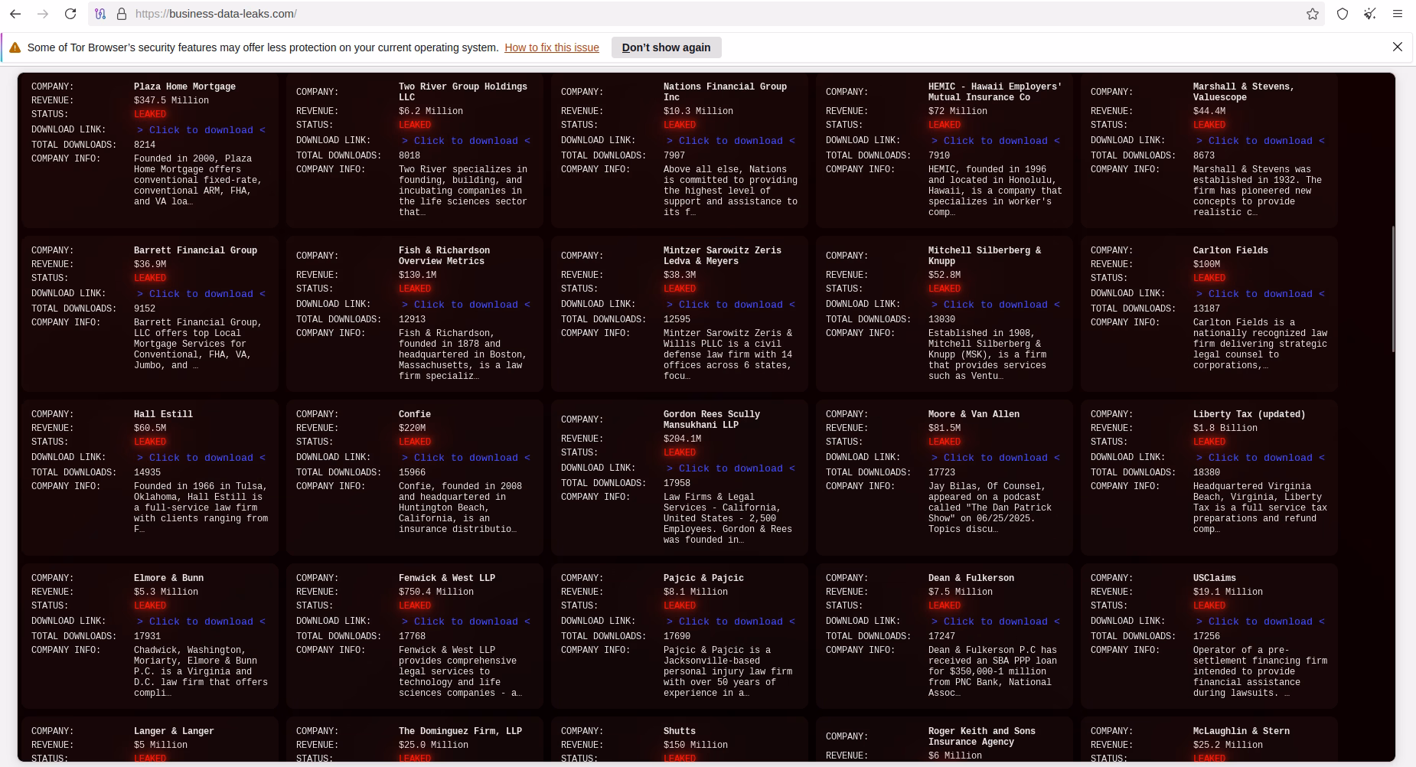Click the '$750.4 Million' revenue value
The image size is (1416, 767).
(x=436, y=592)
